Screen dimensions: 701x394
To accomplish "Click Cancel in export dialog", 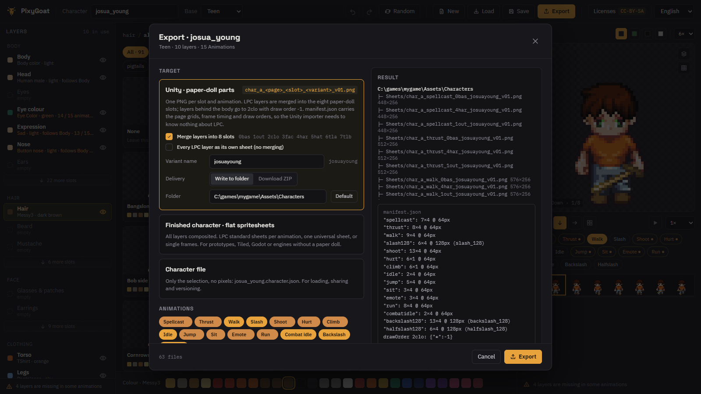I will point(486,357).
